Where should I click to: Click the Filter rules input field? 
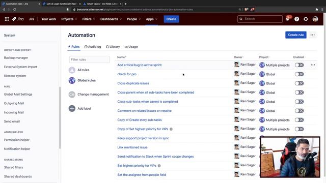pos(90,59)
